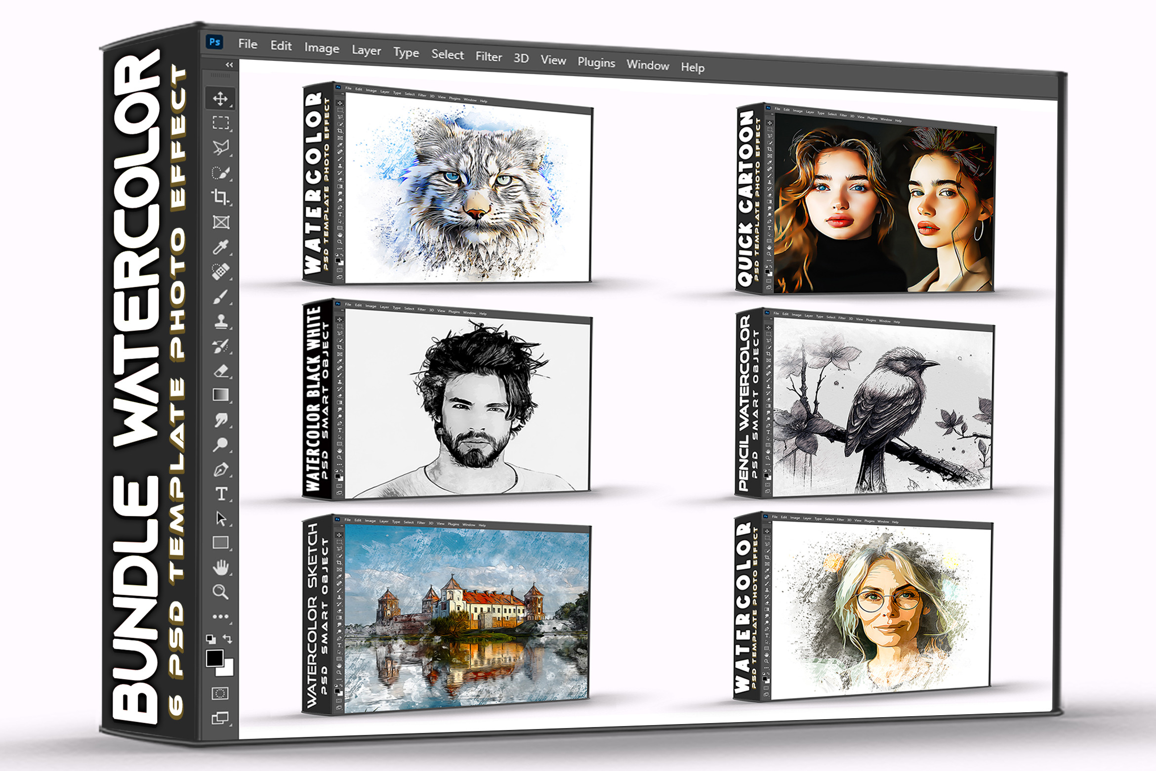Screen dimensions: 1156x771
Task: Pick the Polygonal Lasso tool
Action: point(220,147)
